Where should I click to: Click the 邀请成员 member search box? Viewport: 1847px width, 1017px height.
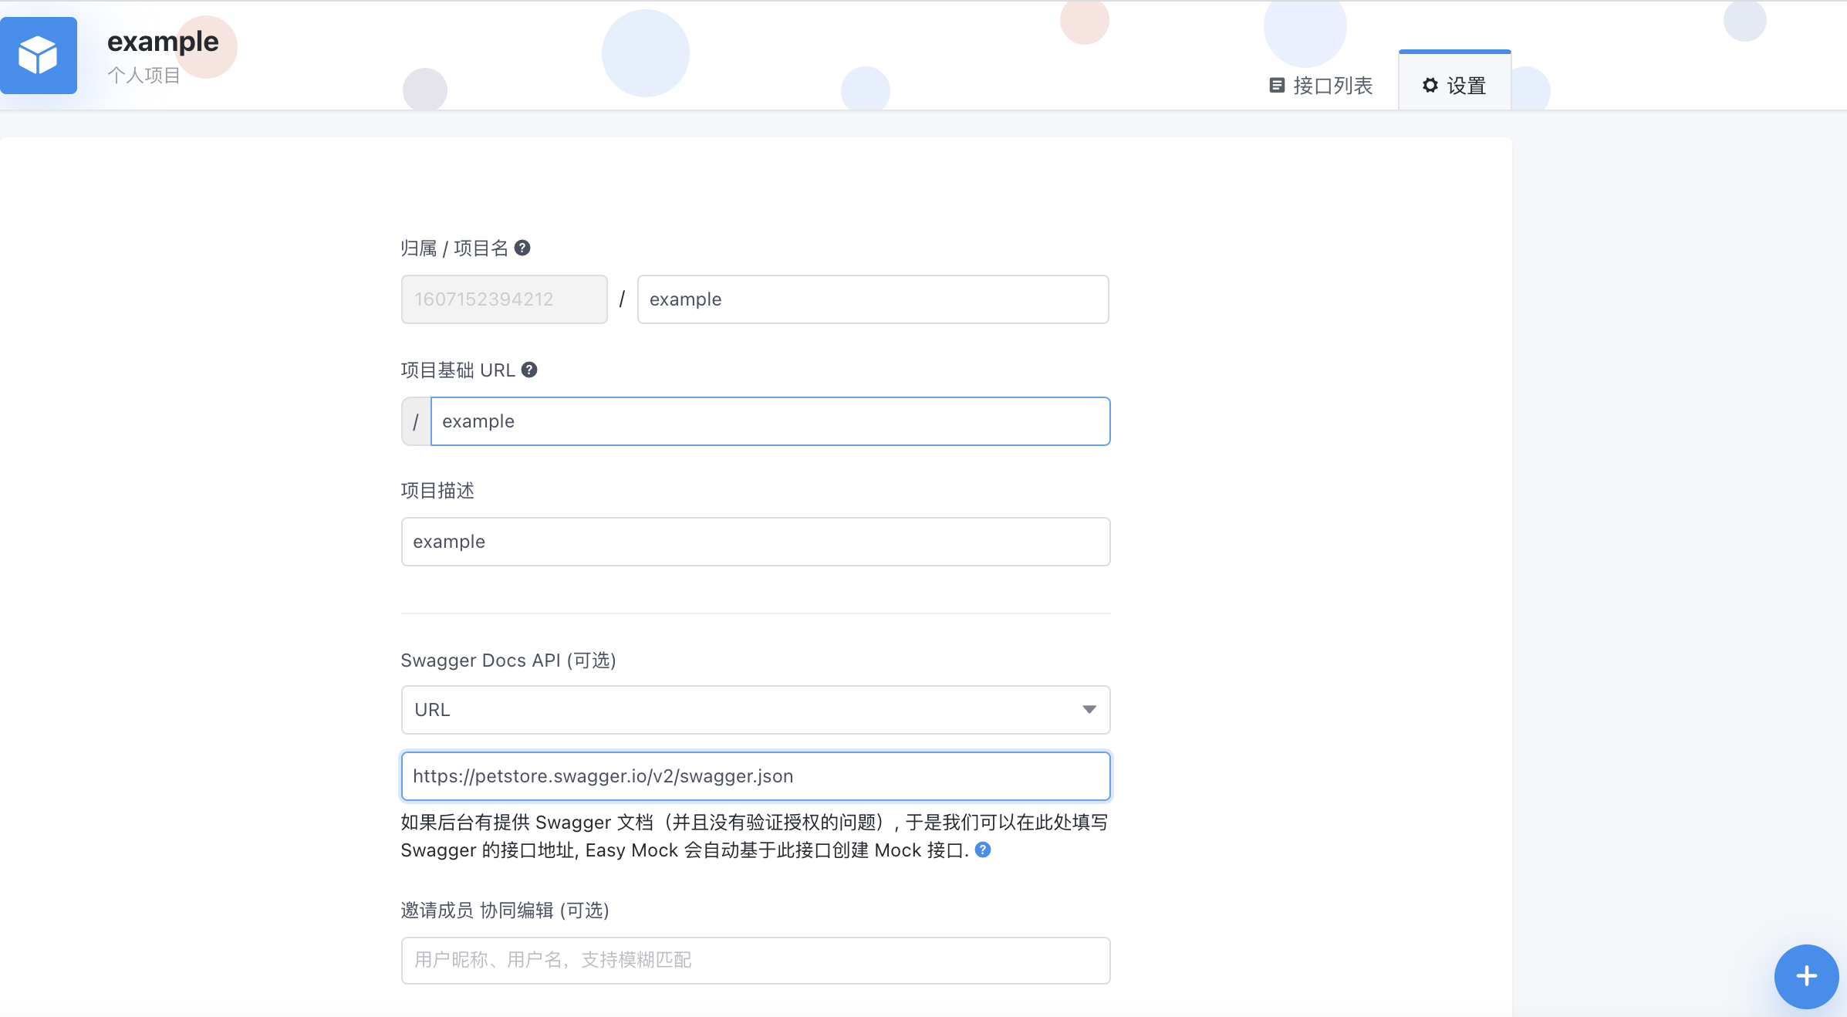coord(755,960)
